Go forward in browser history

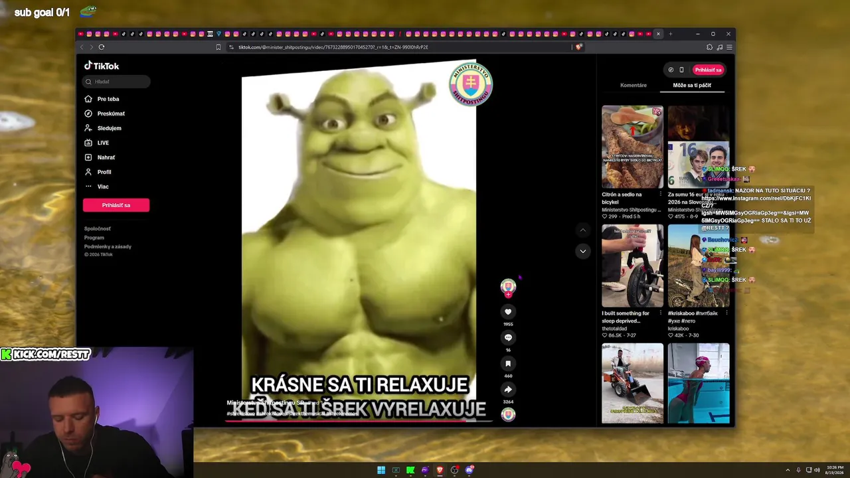tap(92, 47)
